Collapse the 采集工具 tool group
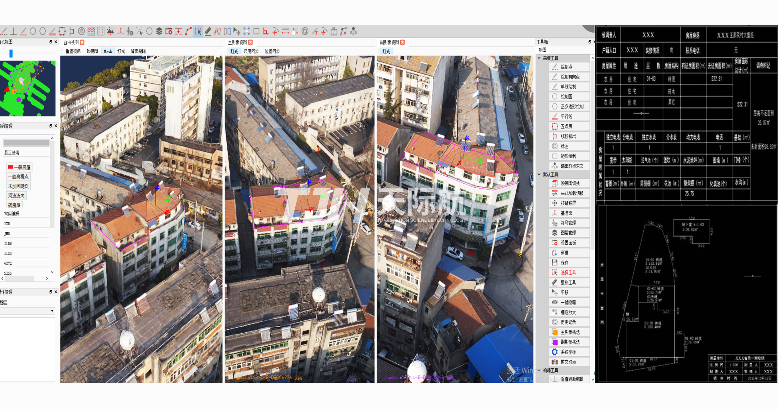Viewport: 778px width, 409px height. tap(539, 58)
